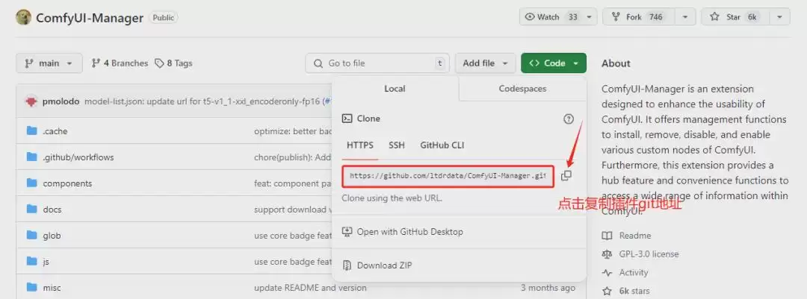Click the pmolodo commit author avatar
This screenshot has height=299, width=807.
click(x=32, y=101)
